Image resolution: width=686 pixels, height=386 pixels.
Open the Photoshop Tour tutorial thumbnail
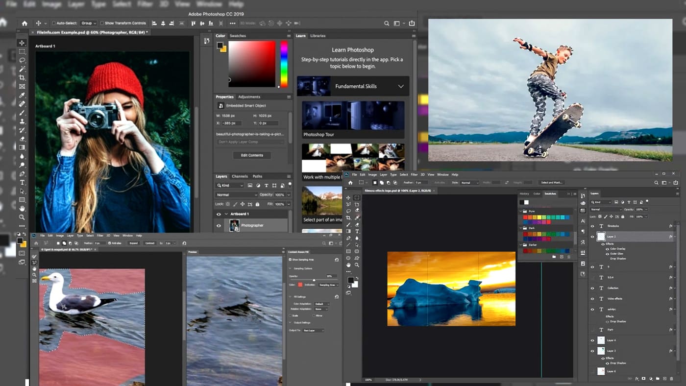353,116
